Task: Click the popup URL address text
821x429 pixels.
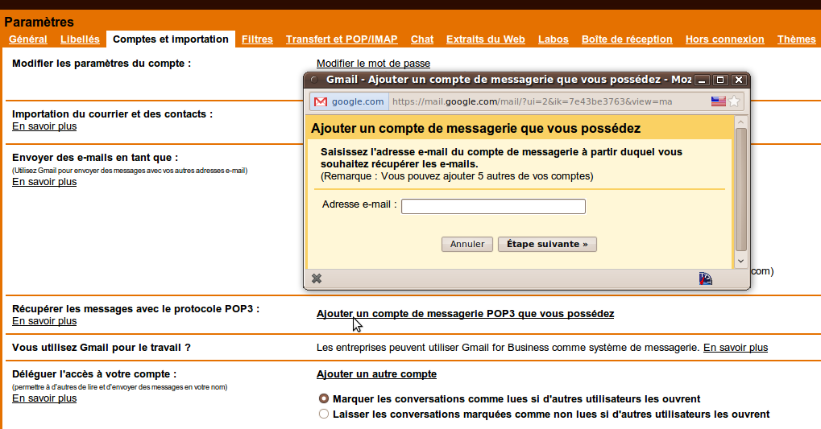Action: tap(532, 101)
